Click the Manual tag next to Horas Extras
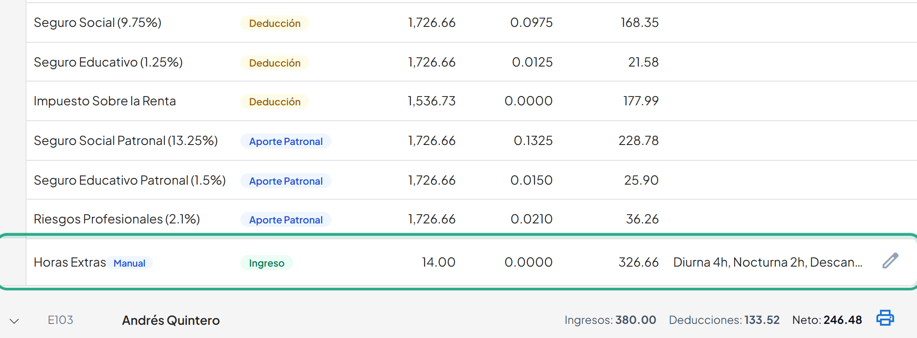 click(x=129, y=263)
